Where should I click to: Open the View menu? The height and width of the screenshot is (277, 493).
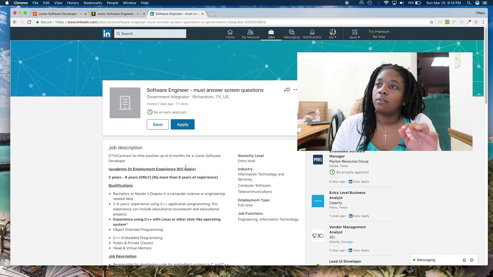pos(58,3)
